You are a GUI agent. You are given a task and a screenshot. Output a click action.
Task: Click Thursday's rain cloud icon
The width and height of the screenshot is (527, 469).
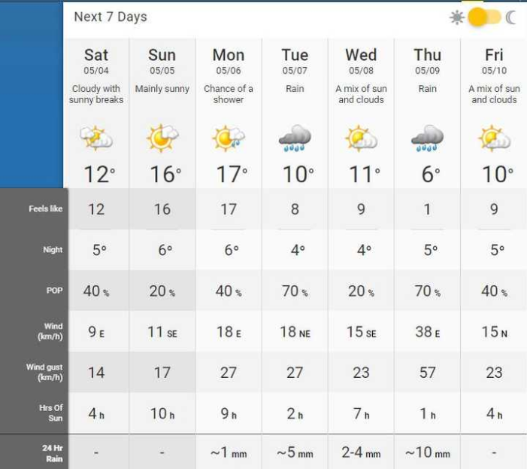427,138
